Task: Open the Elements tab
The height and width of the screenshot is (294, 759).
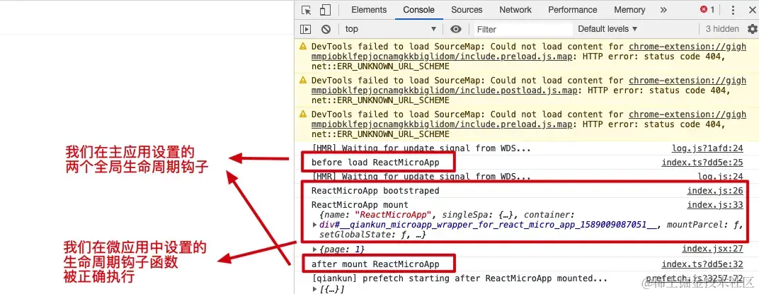Action: (369, 10)
